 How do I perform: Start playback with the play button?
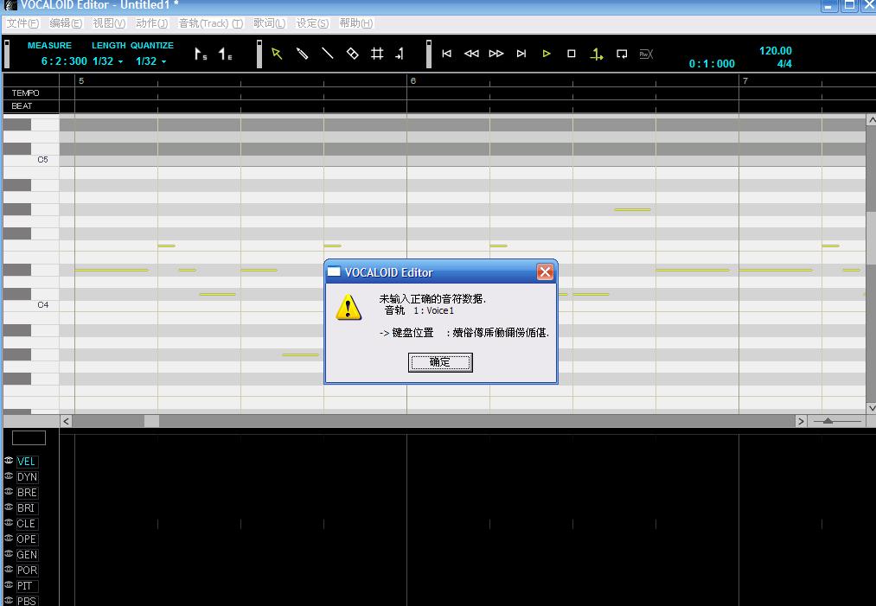coord(547,54)
